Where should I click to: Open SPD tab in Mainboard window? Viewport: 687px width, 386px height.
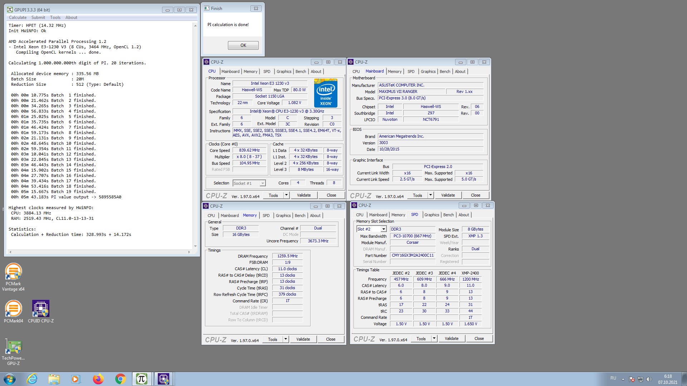pyautogui.click(x=411, y=71)
